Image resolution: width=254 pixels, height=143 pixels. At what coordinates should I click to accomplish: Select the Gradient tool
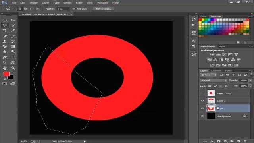(13, 46)
